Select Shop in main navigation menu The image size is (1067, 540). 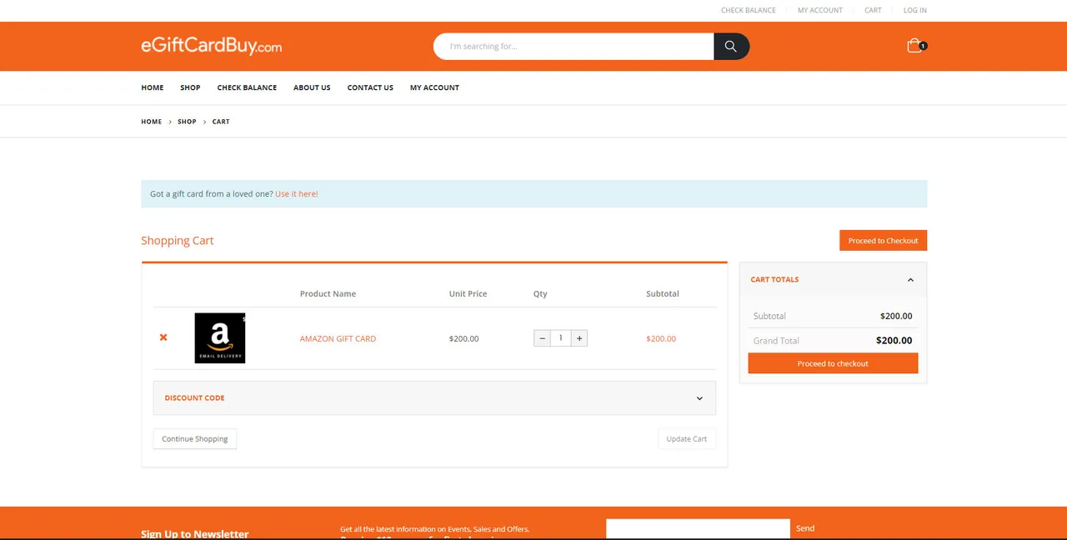[x=190, y=87]
